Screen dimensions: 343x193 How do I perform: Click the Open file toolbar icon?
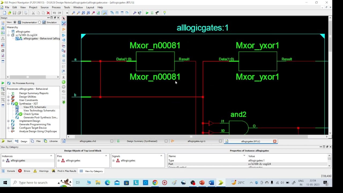point(9,13)
